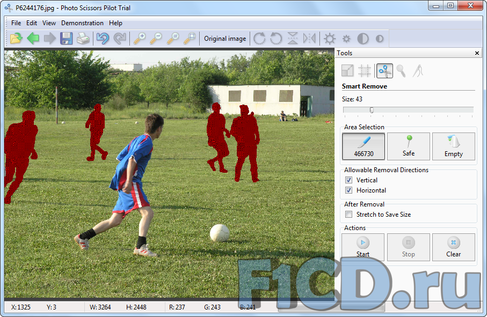The image size is (487, 317).
Task: Click the soccer photo on the canvas
Action: coord(169,174)
